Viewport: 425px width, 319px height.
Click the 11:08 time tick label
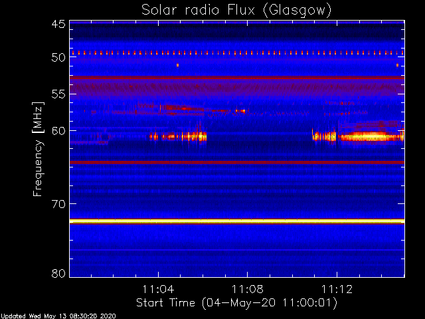pyautogui.click(x=248, y=290)
